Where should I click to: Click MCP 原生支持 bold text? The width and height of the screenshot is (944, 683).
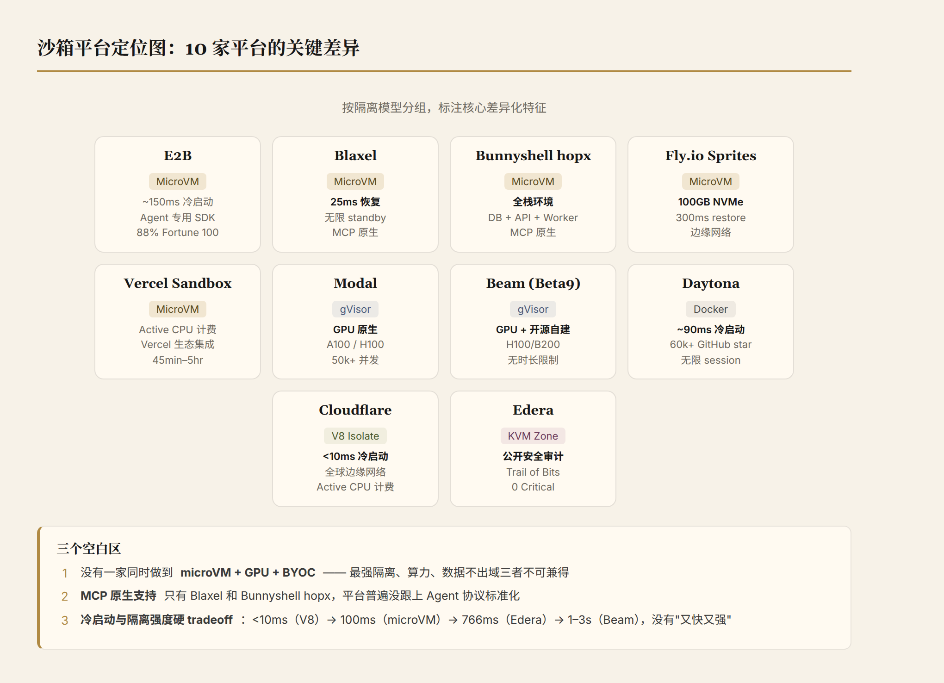point(118,596)
